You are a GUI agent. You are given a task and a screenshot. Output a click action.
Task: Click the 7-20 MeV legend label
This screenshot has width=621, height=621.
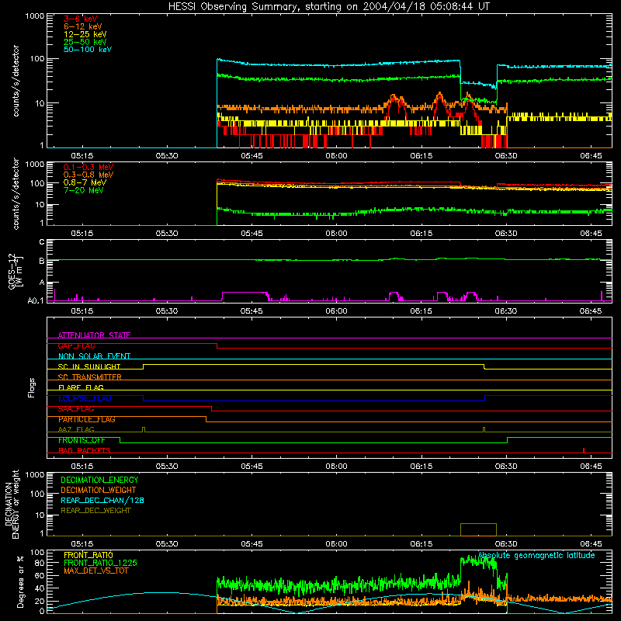point(83,190)
